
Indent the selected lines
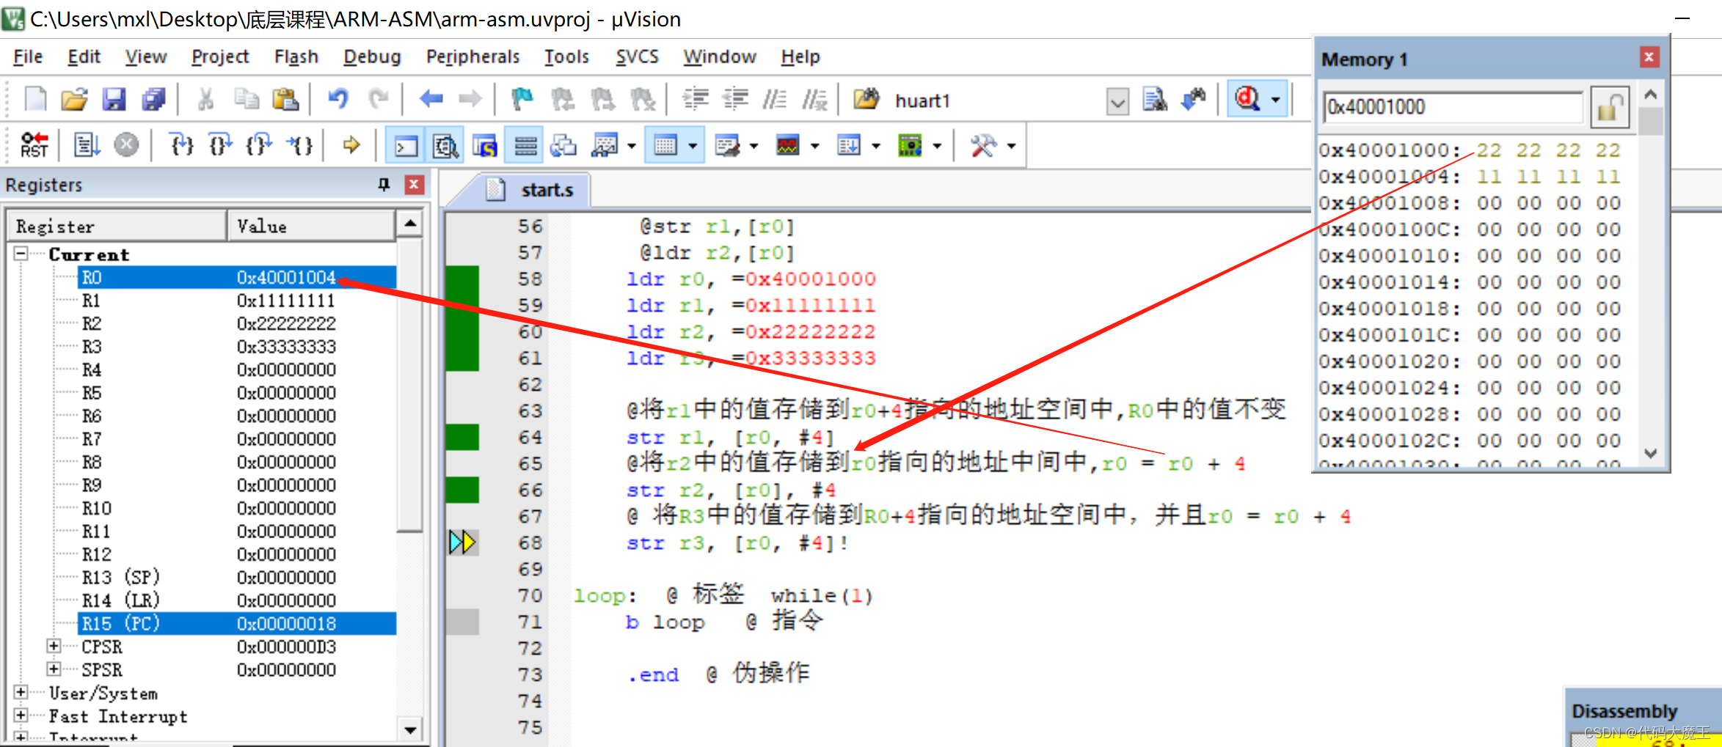coord(696,99)
